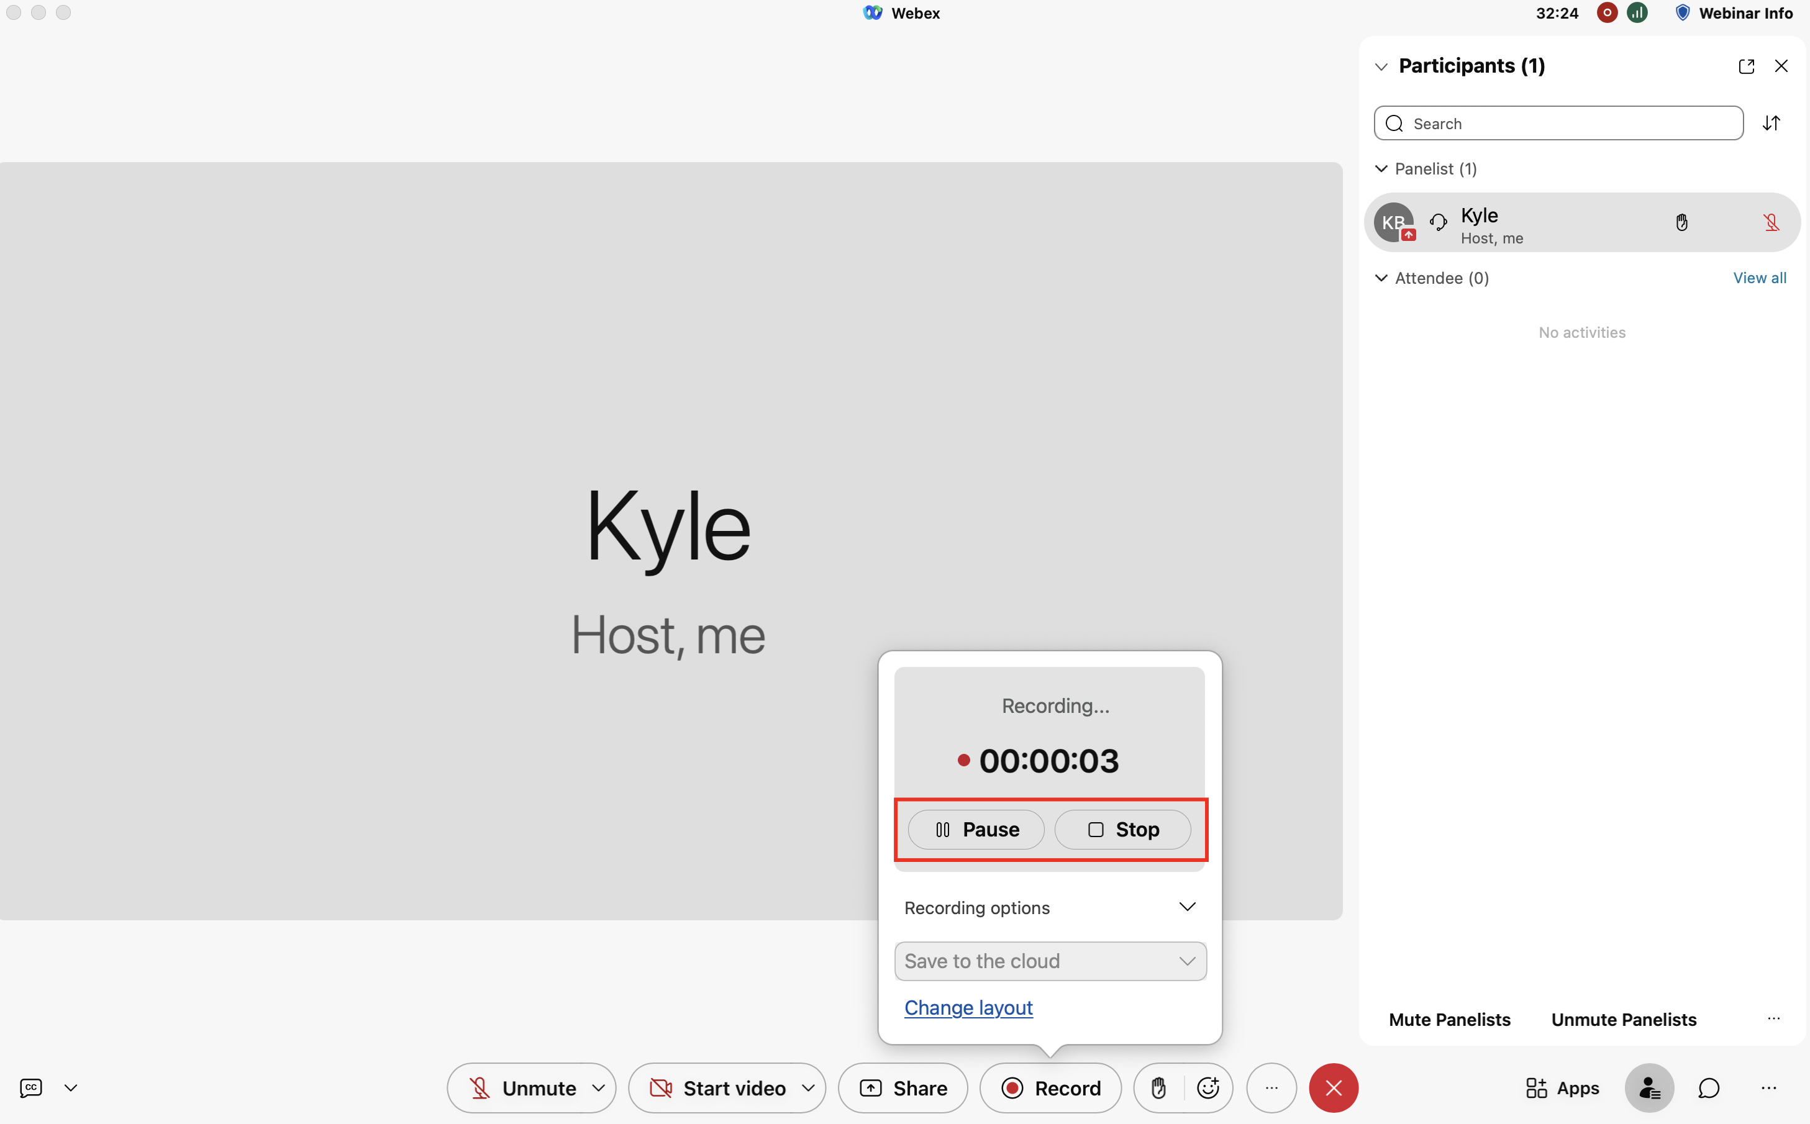Viewport: 1810px width, 1124px height.
Task: Click the closed captions icon
Action: 30,1087
